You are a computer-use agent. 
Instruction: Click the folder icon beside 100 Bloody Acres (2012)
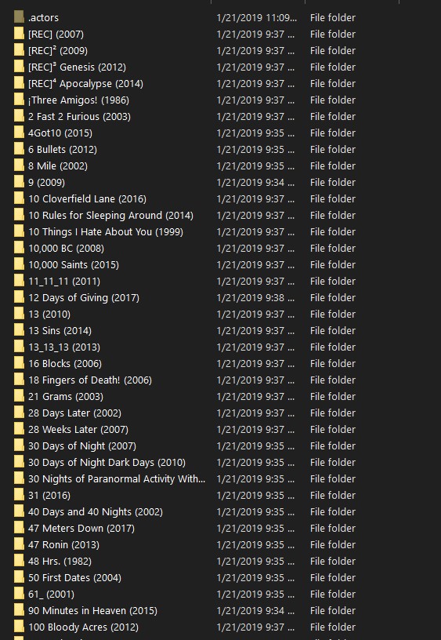19,627
